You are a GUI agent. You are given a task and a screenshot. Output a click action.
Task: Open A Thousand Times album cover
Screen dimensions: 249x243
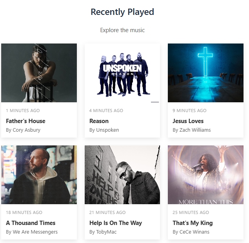click(x=39, y=175)
